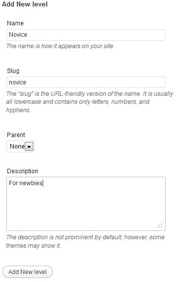The image size is (179, 282).
Task: Click the Name field label
Action: pos(15,23)
